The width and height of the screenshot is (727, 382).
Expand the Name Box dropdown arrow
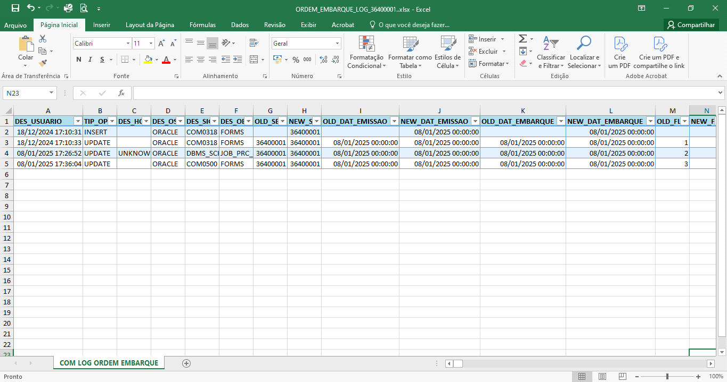[52, 93]
